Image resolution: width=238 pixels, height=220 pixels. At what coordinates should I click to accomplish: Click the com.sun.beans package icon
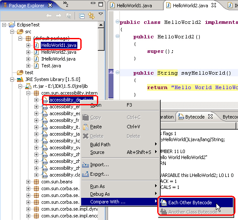[36, 182]
